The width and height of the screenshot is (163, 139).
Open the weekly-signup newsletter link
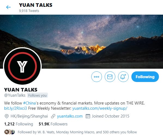(100, 108)
